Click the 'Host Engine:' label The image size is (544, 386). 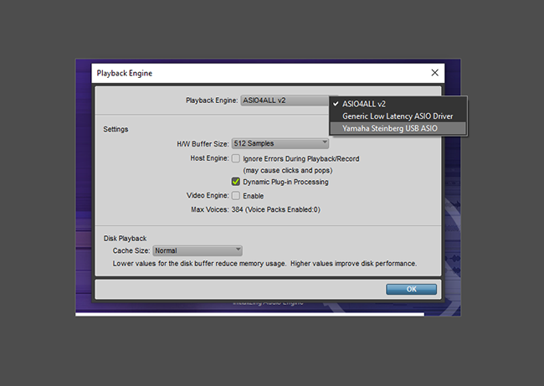(x=209, y=158)
